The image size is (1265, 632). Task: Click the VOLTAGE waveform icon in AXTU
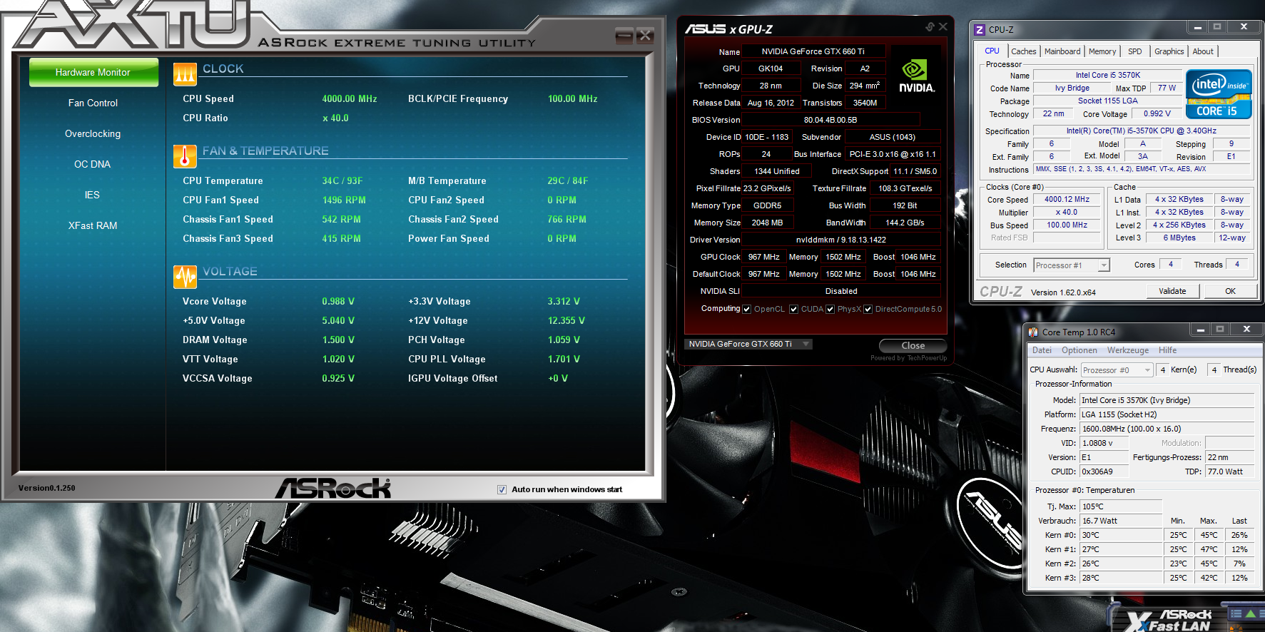point(185,277)
